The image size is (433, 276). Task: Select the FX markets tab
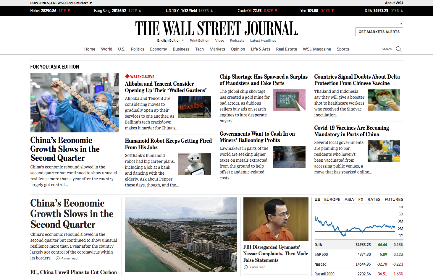(361, 199)
